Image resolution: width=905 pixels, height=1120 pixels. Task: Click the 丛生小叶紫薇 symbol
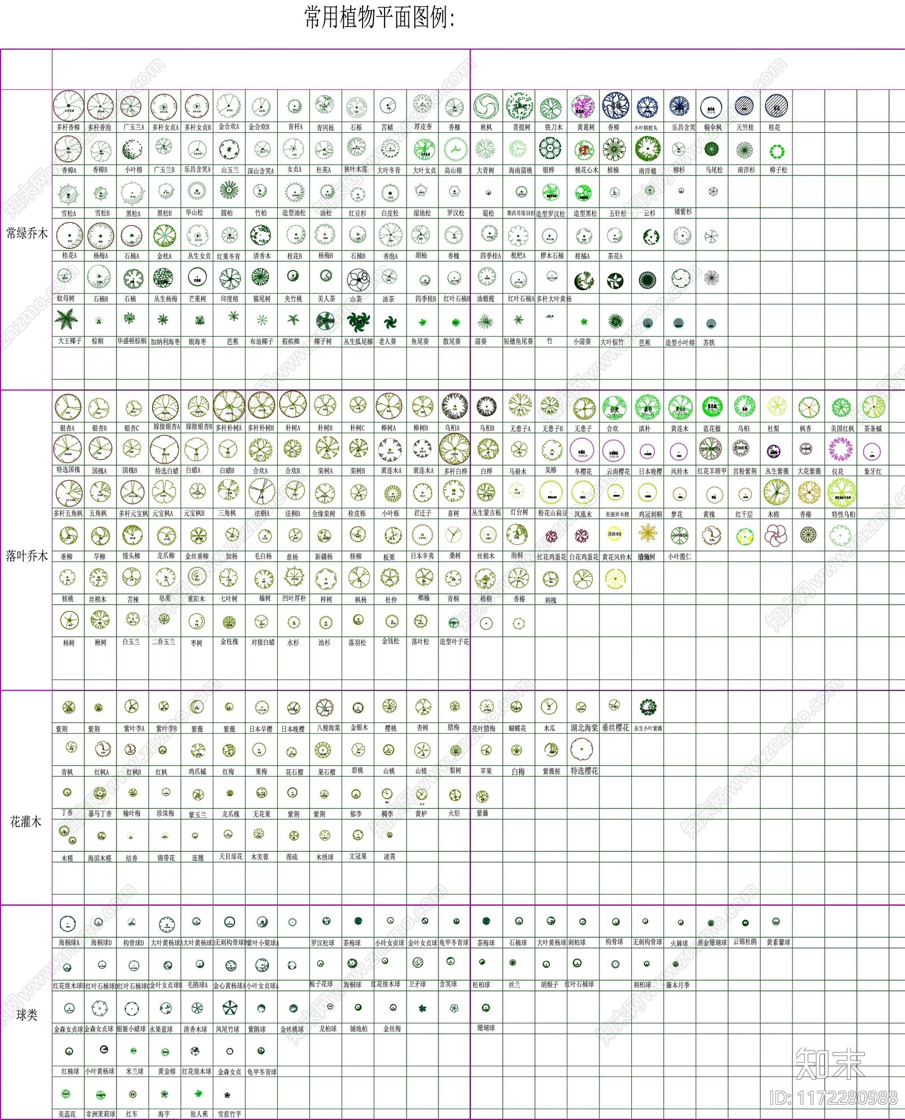648,707
